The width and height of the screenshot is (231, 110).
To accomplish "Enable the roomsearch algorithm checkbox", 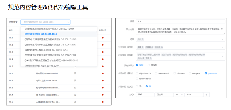I will (x=156, y=74).
